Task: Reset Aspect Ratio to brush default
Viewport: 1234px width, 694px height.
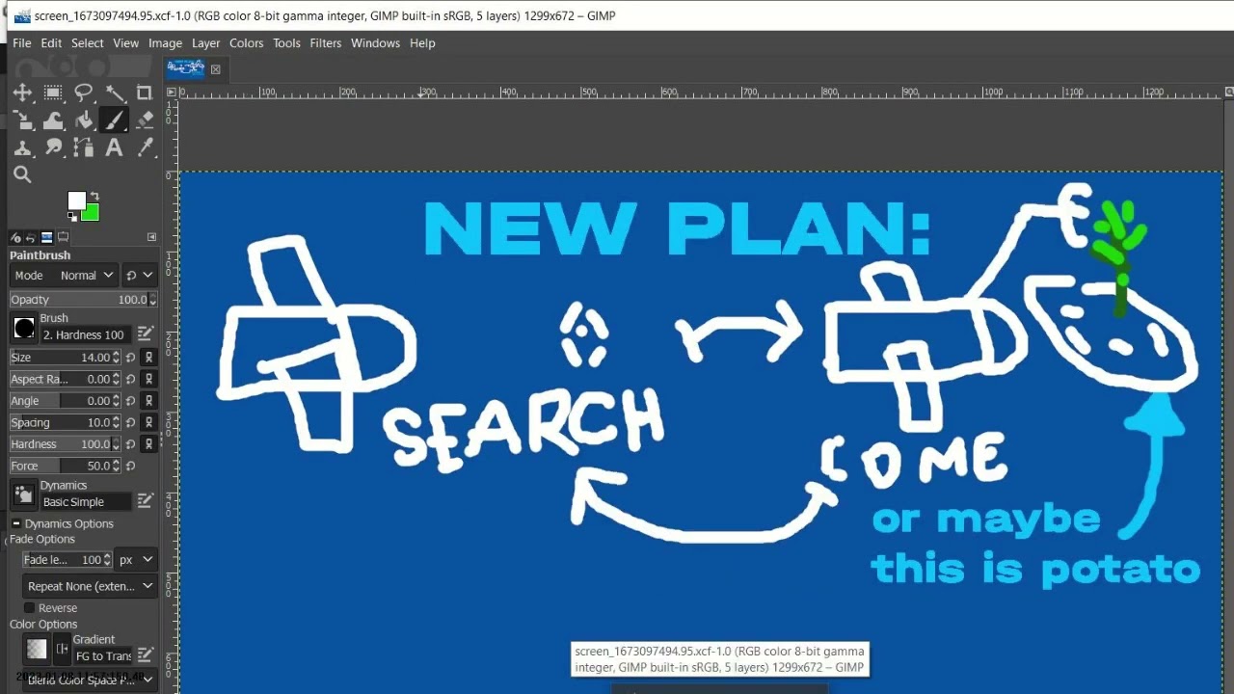Action: click(x=131, y=379)
